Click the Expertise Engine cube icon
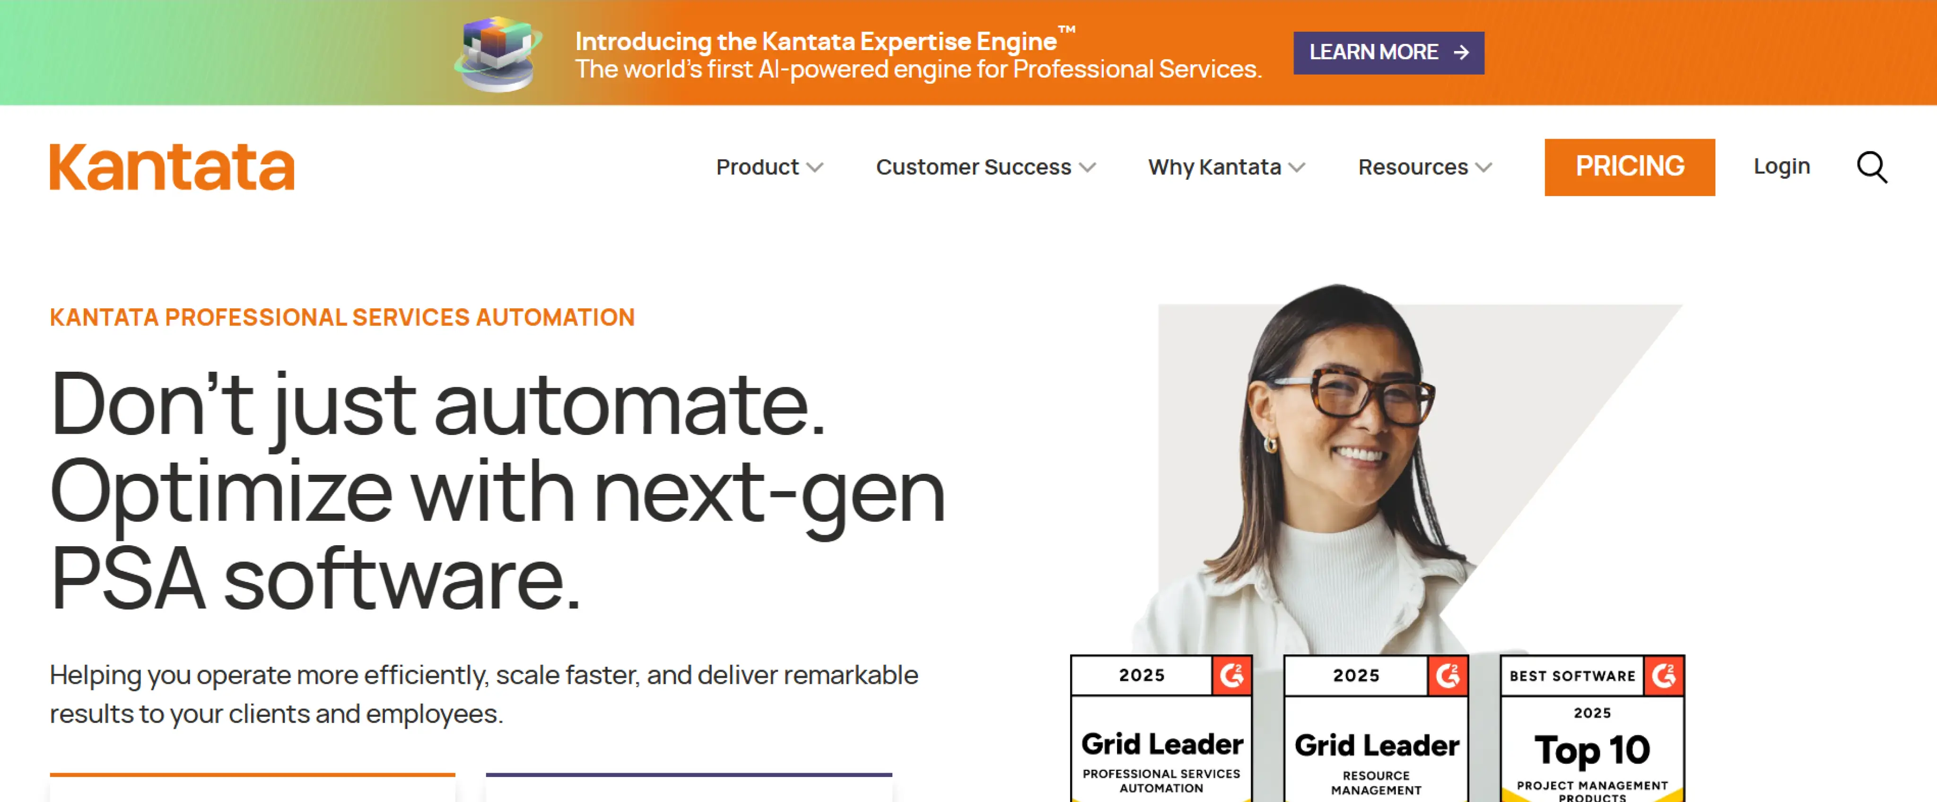Viewport: 1937px width, 802px height. (498, 53)
